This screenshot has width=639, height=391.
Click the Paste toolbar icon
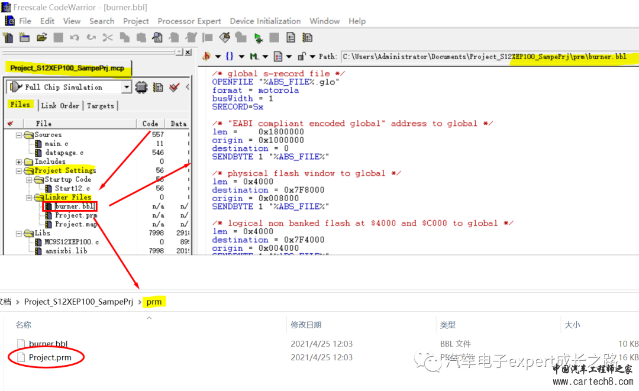pos(141,38)
